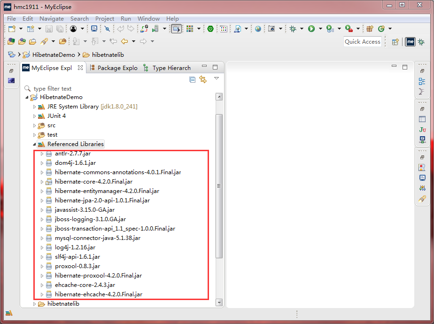Screen dimensions: 434x324
Task: Expand the hibetnatelib folder arrow
Action: [34, 304]
